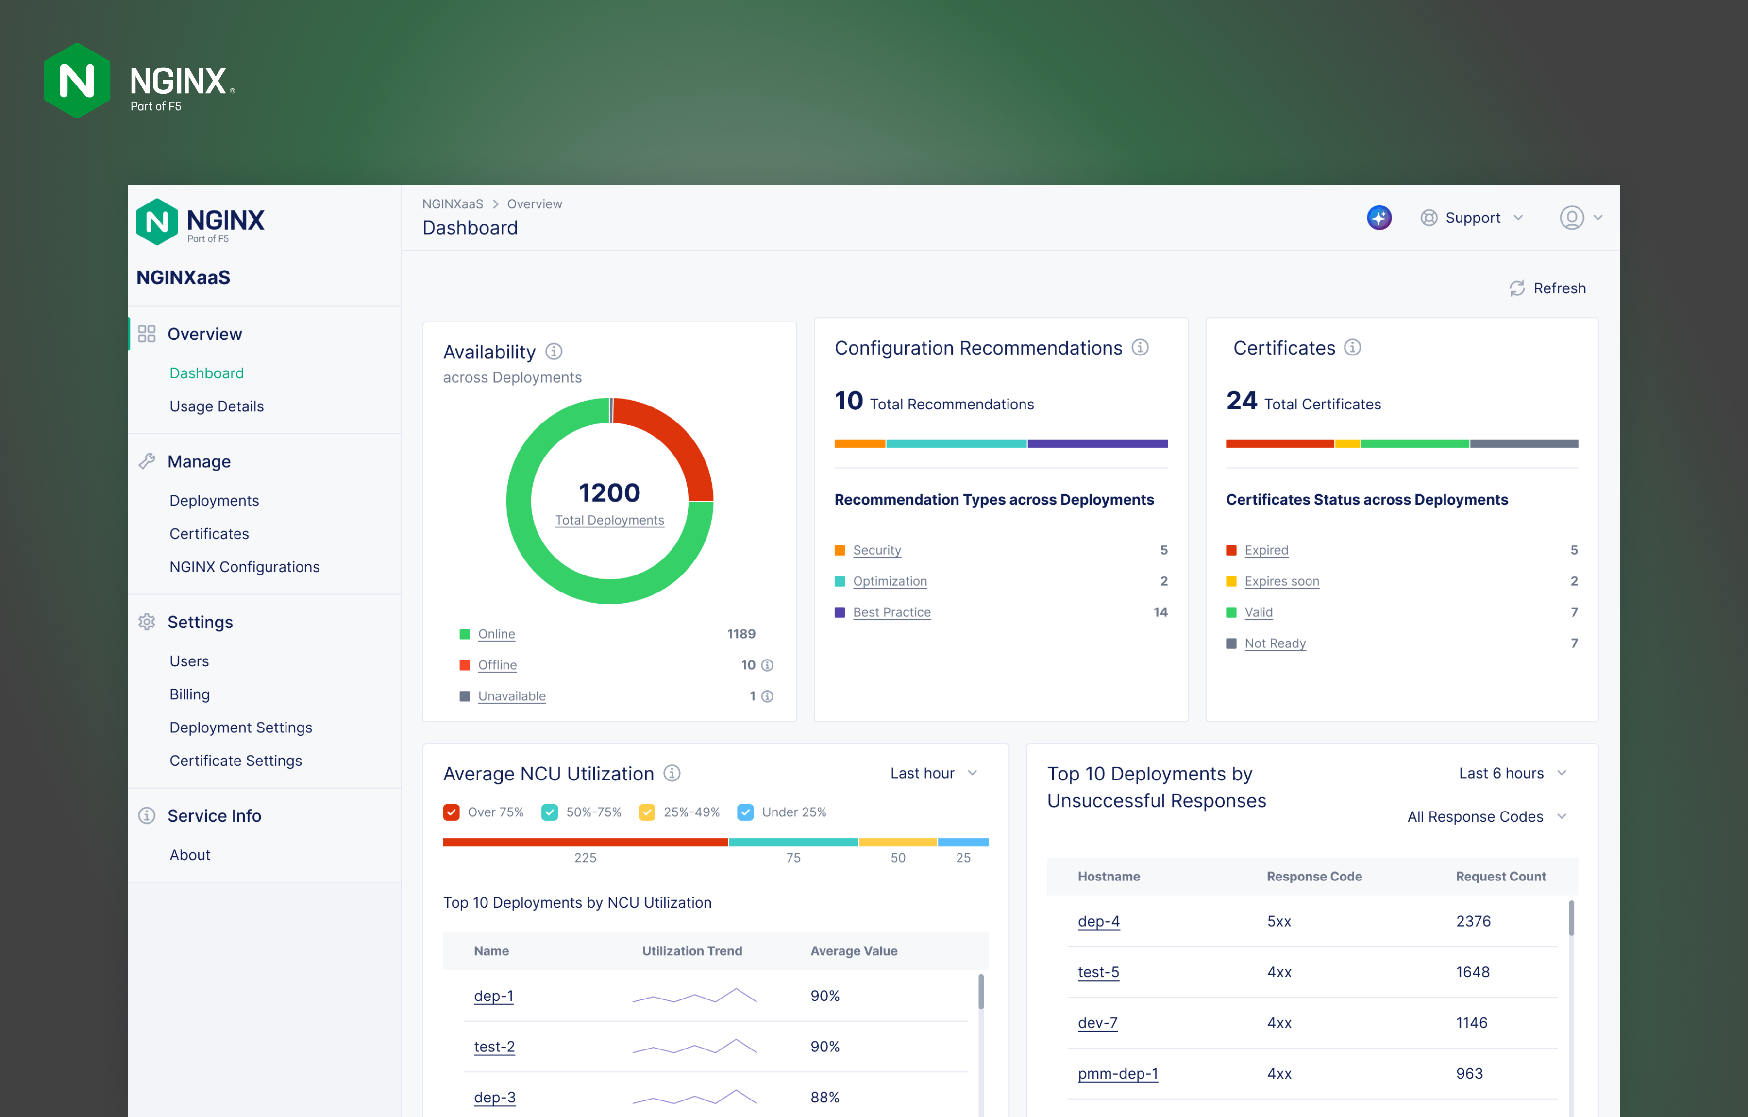Image resolution: width=1748 pixels, height=1117 pixels.
Task: Click the Manage wrench icon
Action: click(x=147, y=460)
